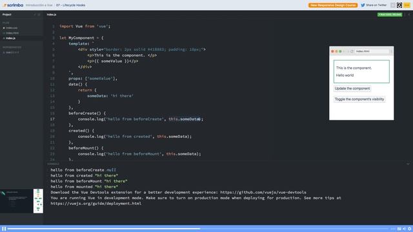413x232 pixels.
Task: Click 'let MyComponent' line in editor
Action: coord(81,38)
